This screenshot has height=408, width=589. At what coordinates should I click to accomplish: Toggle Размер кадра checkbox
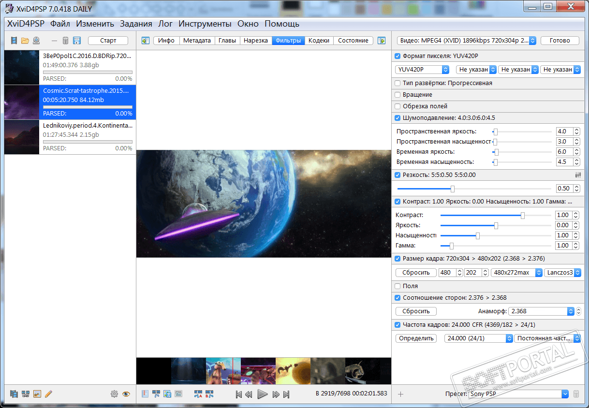tap(398, 259)
